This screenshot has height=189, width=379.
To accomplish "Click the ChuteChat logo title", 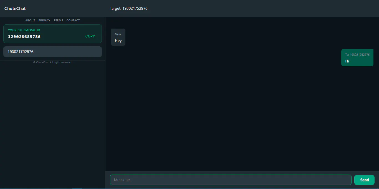I will tap(15, 8).
